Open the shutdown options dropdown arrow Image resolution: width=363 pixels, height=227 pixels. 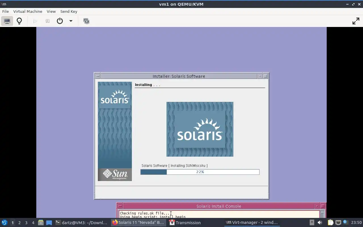[71, 21]
